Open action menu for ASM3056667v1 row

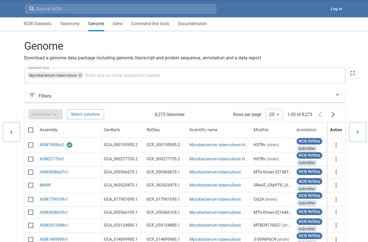336,172
